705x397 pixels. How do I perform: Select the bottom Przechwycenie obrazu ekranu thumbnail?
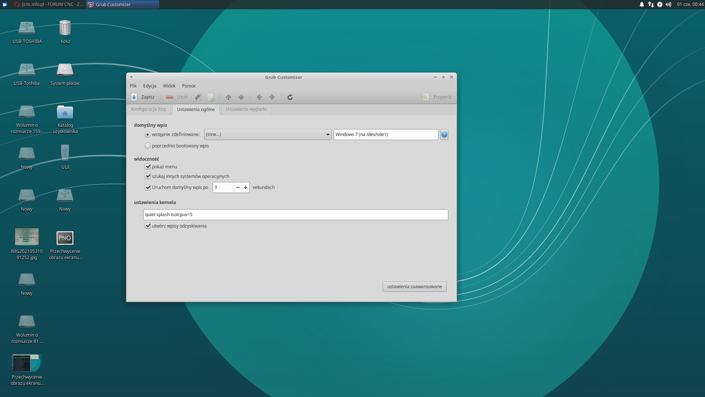point(27,363)
